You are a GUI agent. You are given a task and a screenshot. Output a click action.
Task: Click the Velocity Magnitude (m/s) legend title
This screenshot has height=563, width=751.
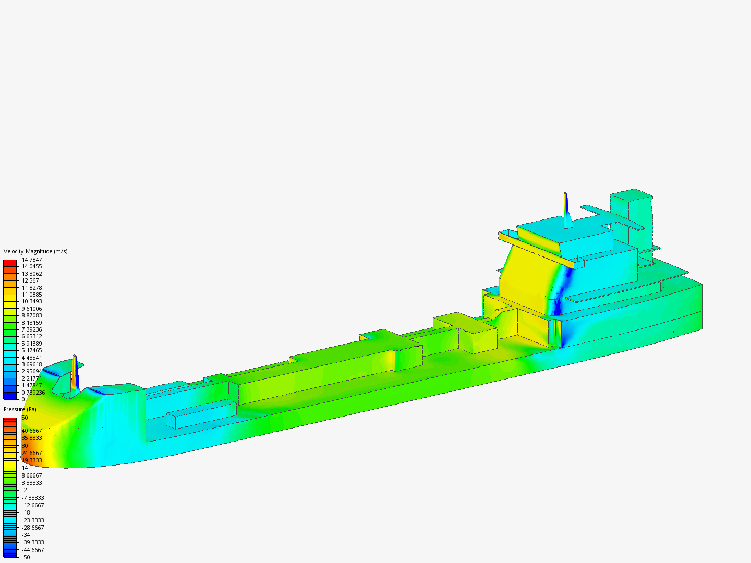[35, 251]
